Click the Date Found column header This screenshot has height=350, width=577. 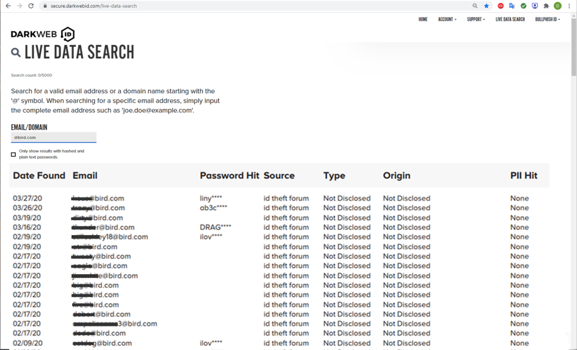tap(39, 176)
